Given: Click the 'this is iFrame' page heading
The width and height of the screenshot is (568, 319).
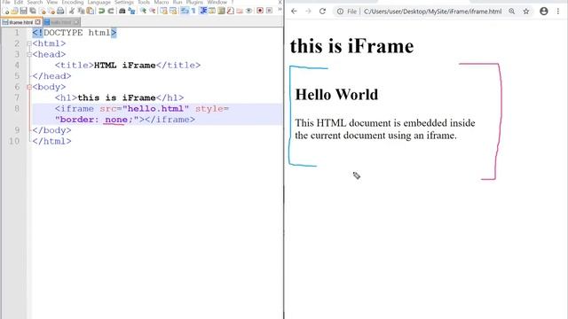Looking at the screenshot, I should (351, 46).
